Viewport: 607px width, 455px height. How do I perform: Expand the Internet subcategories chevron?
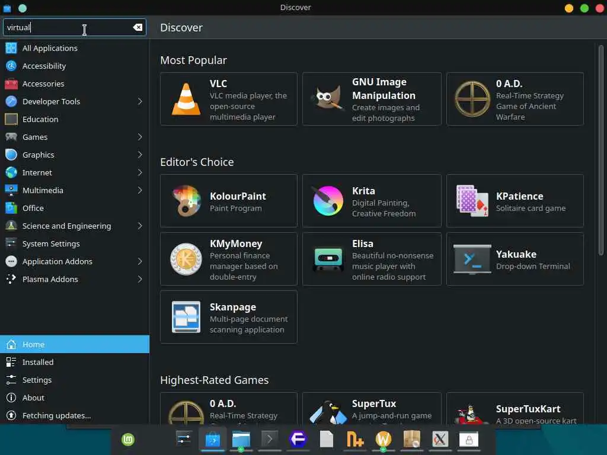[140, 172]
